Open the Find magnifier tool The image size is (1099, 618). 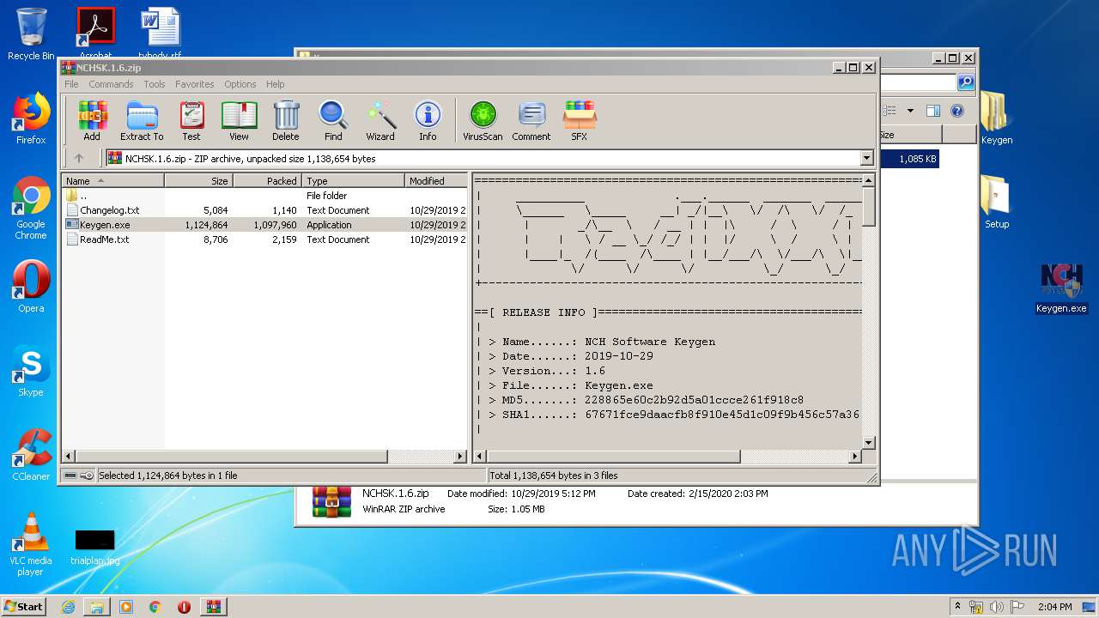[x=333, y=121]
